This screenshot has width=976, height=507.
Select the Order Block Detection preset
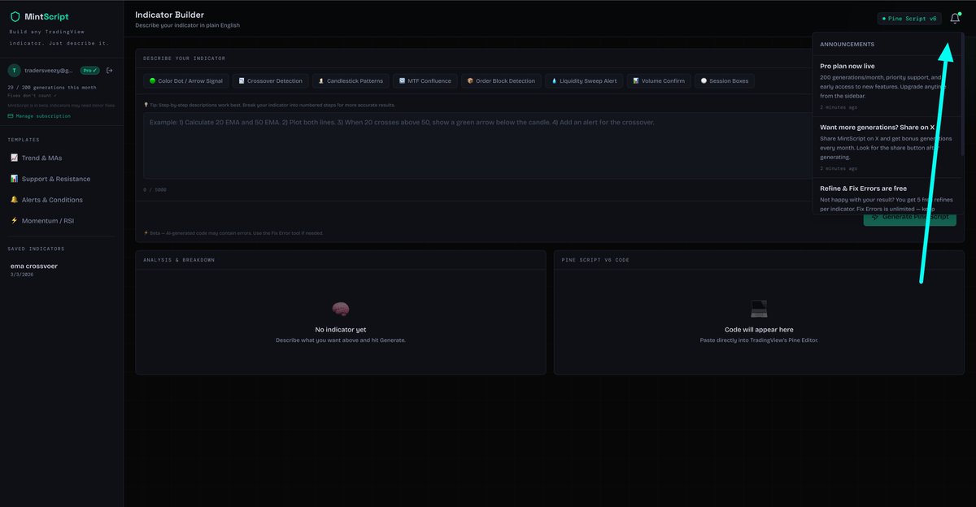(x=501, y=80)
